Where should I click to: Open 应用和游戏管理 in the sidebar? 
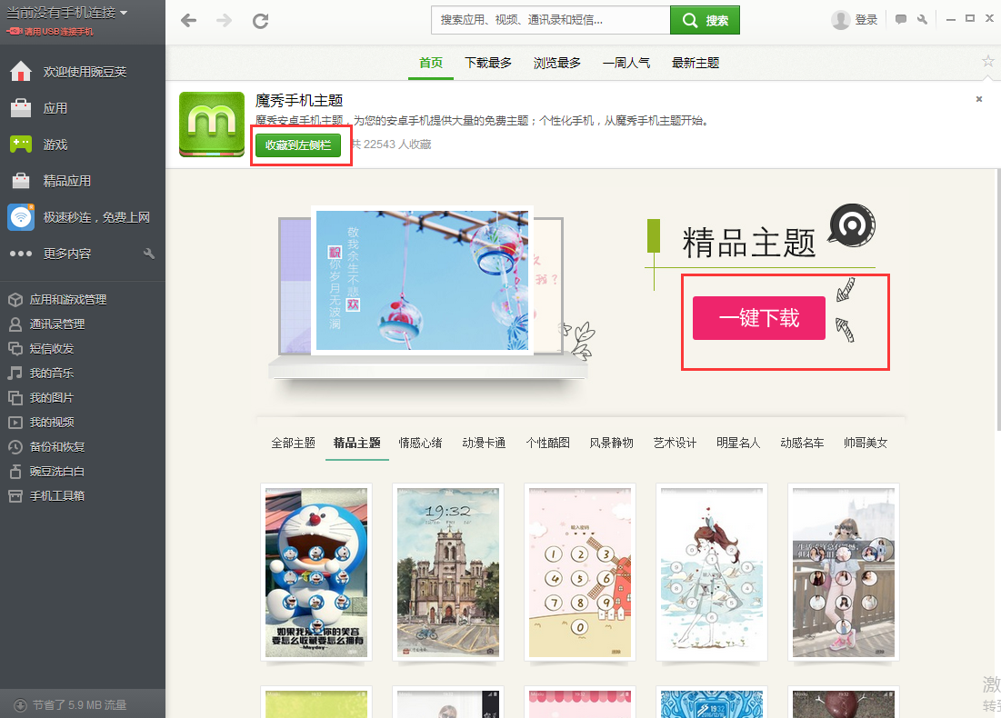click(x=58, y=298)
